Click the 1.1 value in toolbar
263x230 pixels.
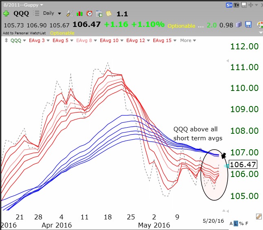tap(122, 14)
